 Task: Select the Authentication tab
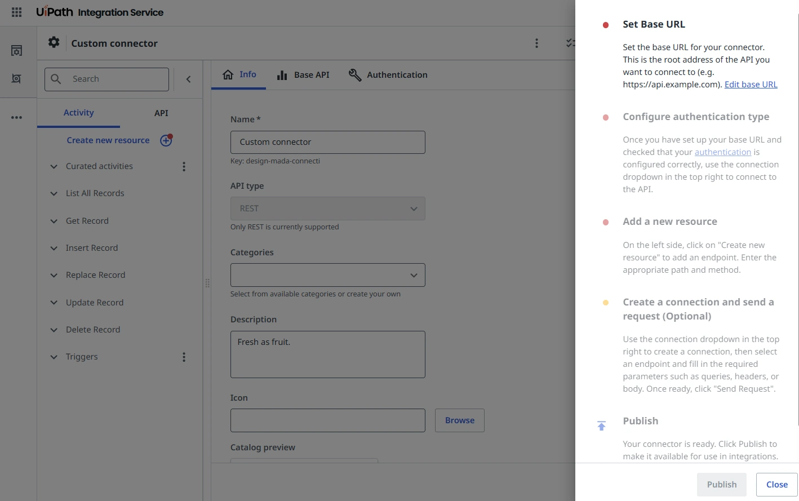tap(388, 75)
